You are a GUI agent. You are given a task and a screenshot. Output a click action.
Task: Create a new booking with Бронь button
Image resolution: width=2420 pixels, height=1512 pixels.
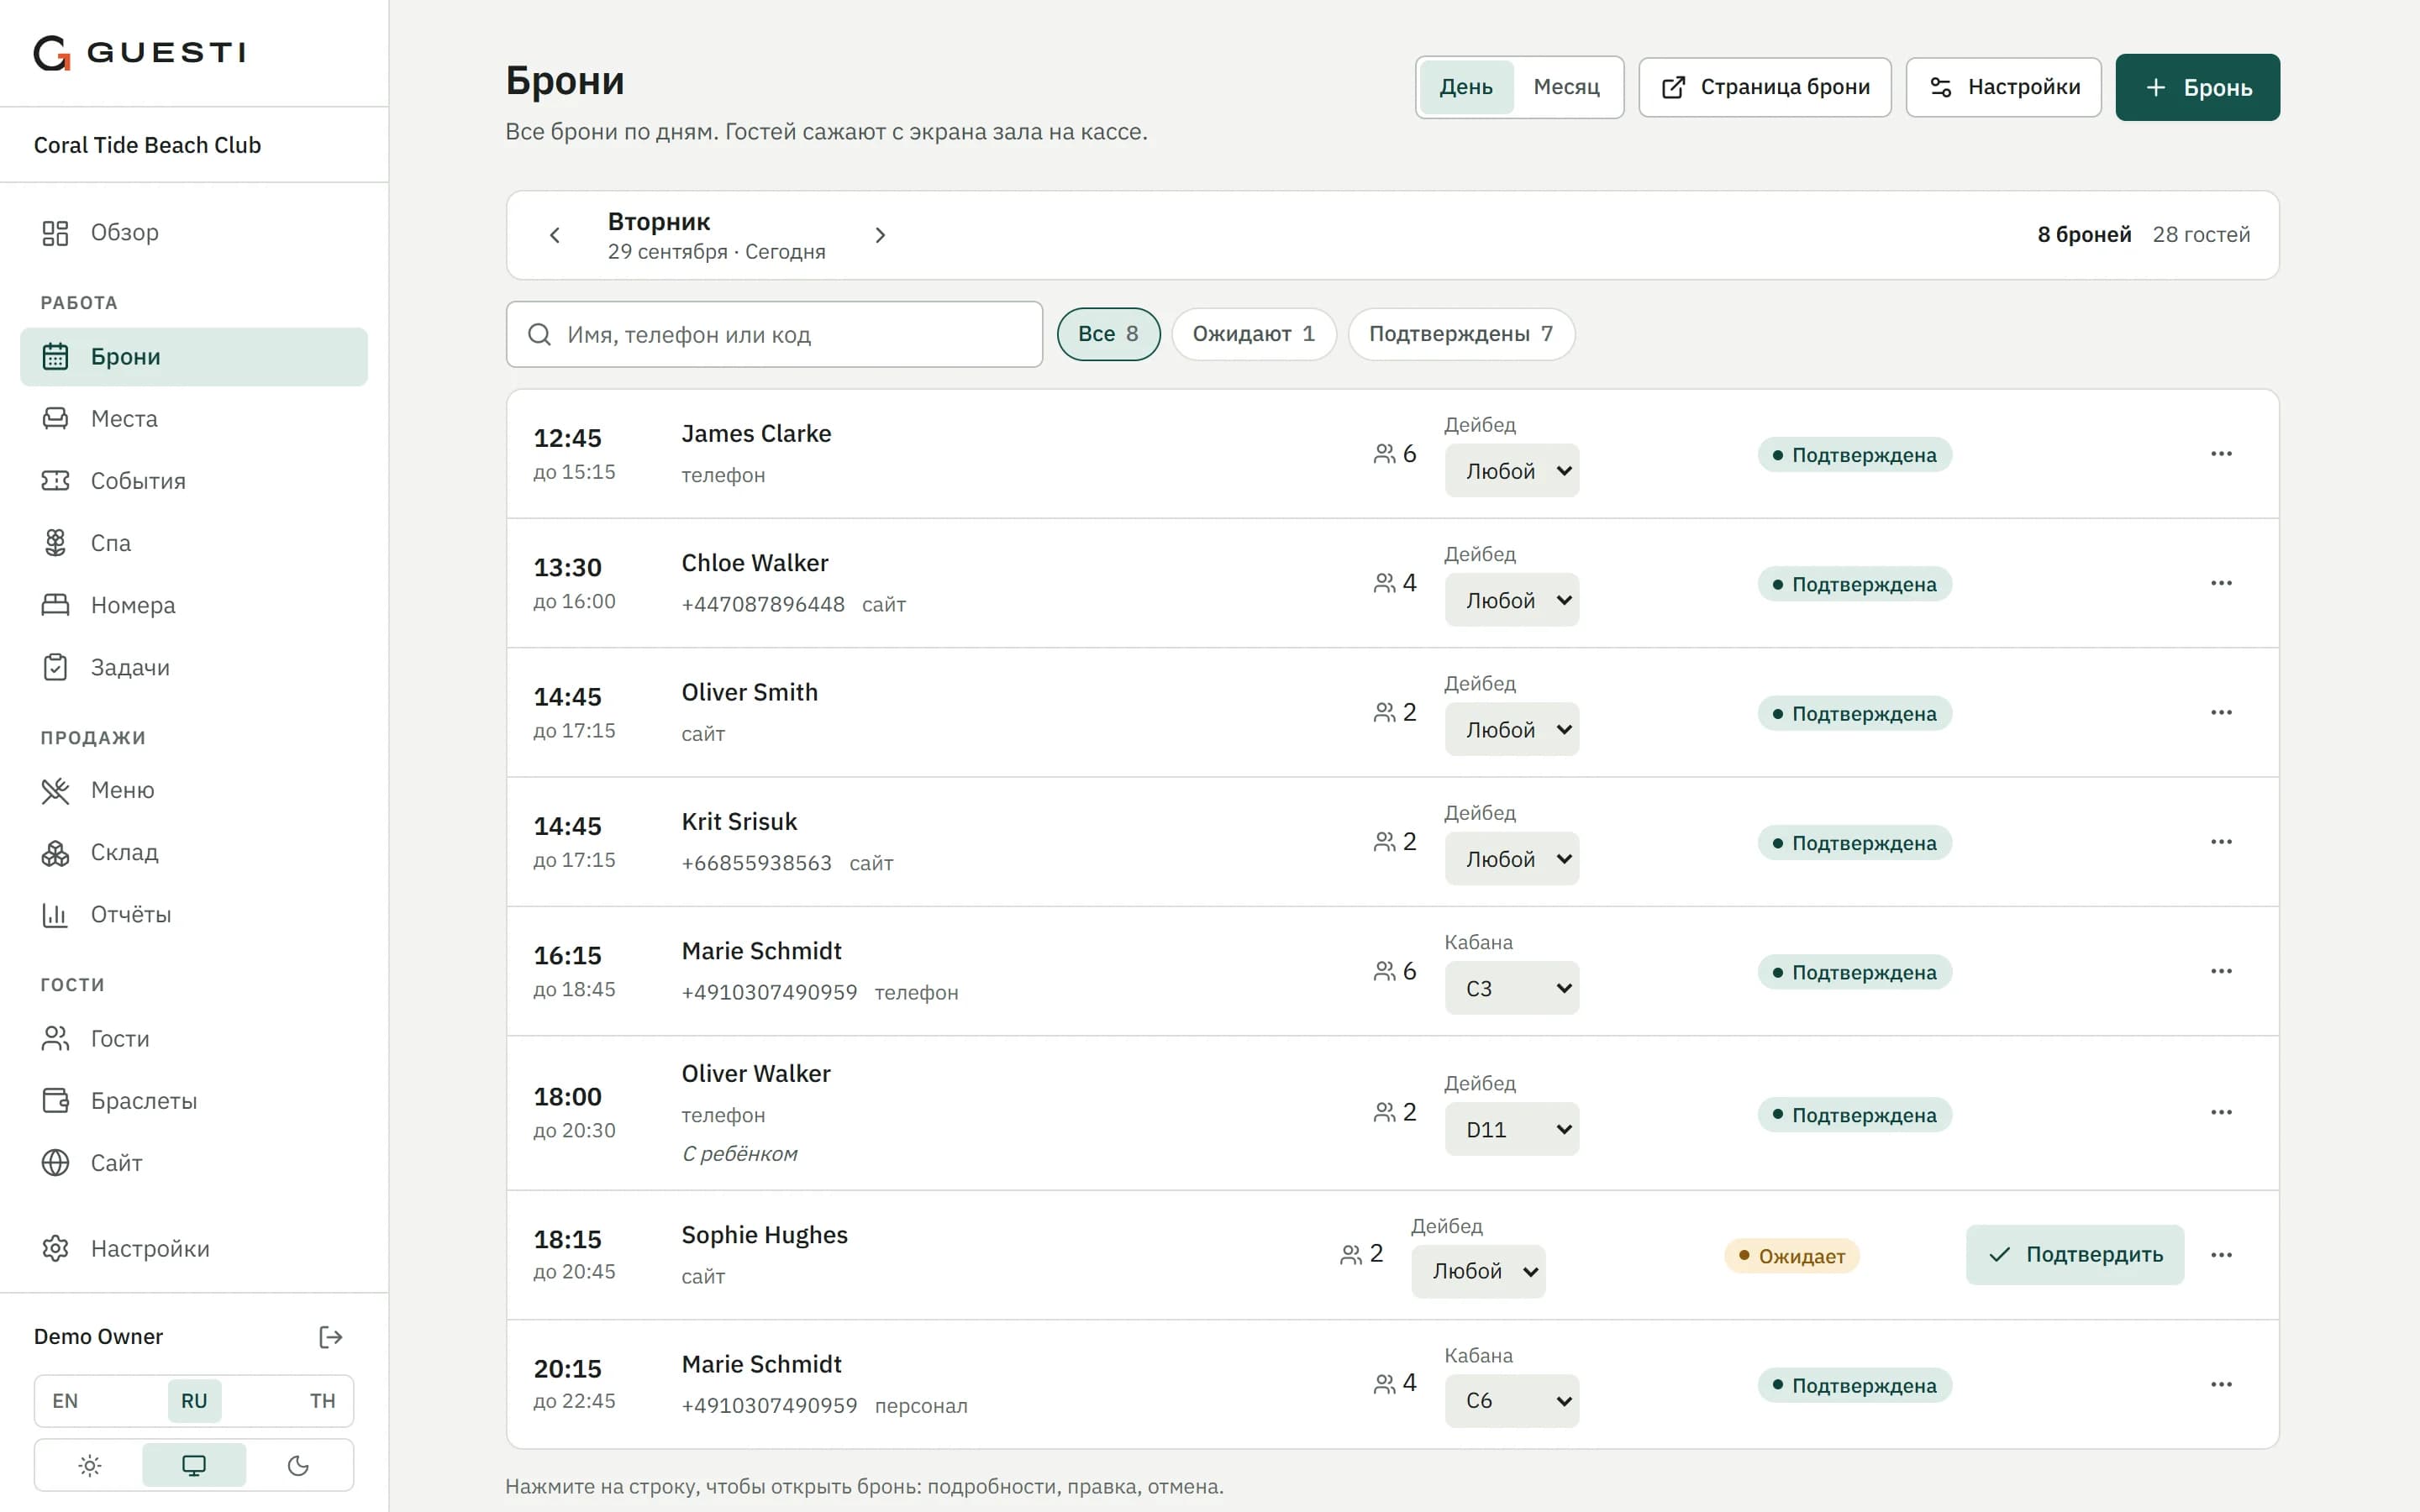(x=2198, y=87)
